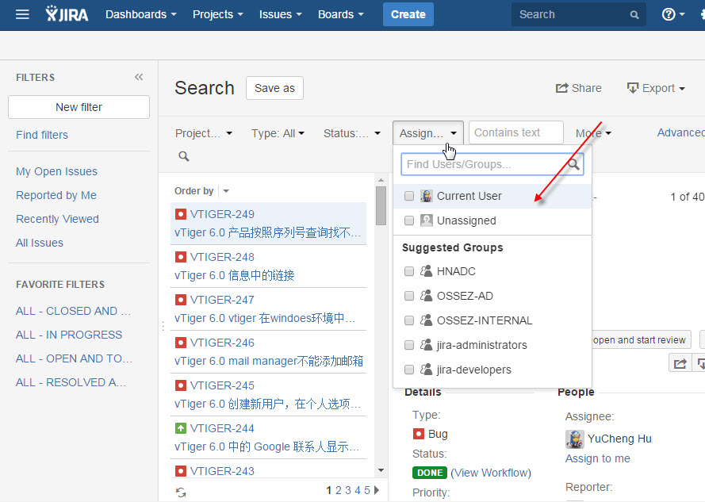Click the Share button

click(x=578, y=88)
